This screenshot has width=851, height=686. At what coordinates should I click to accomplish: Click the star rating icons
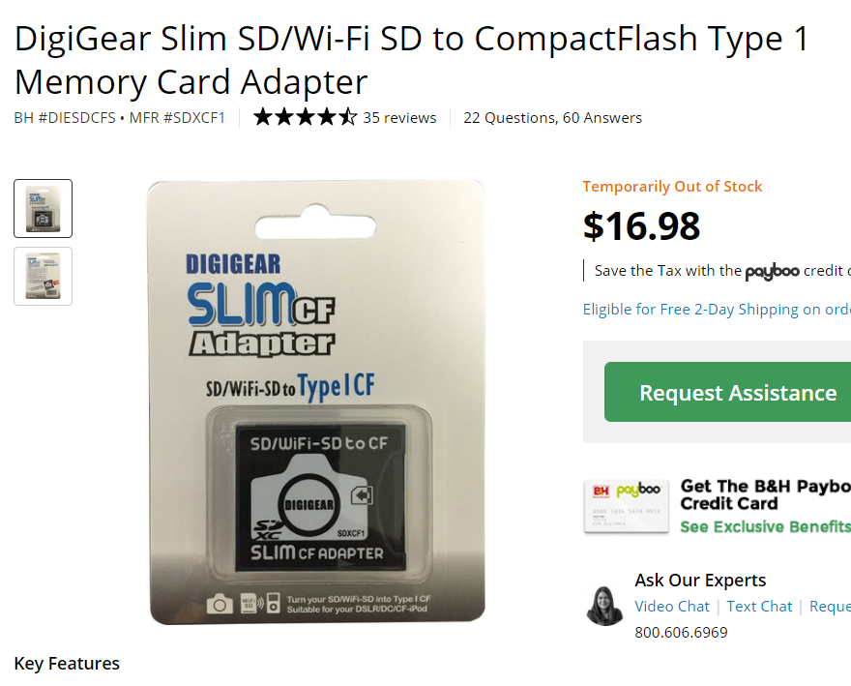tap(306, 117)
